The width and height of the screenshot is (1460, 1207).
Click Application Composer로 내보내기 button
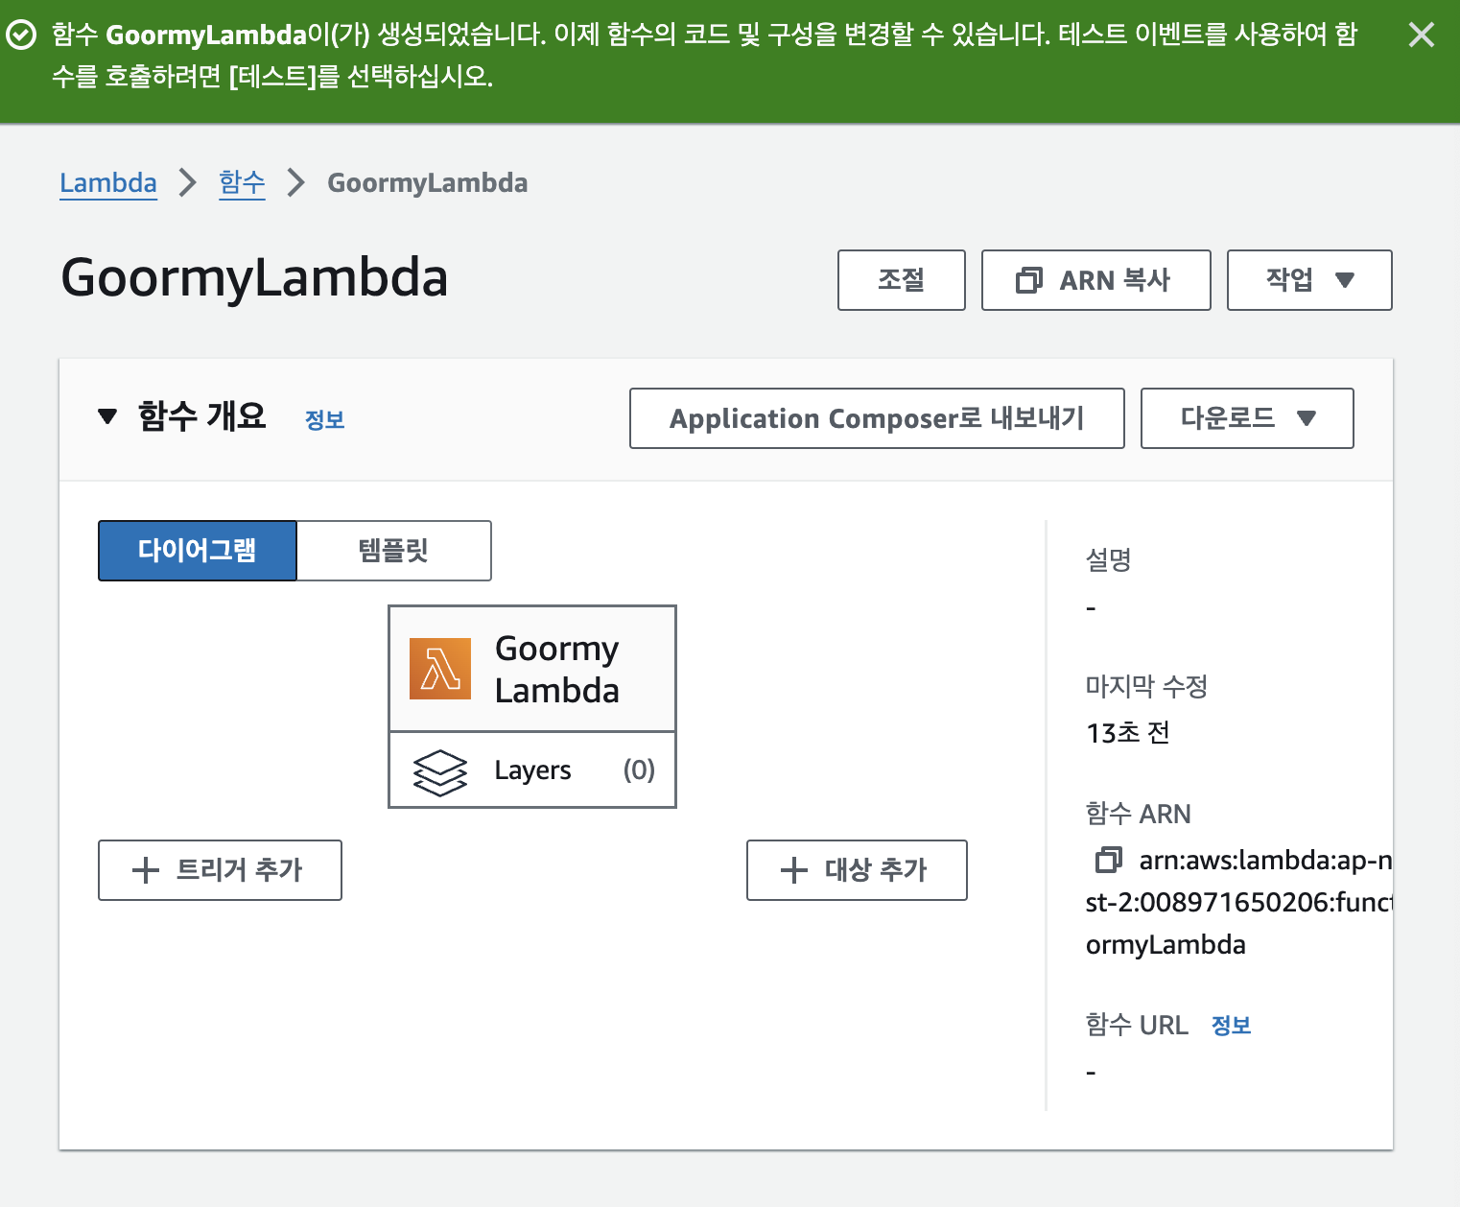tap(877, 418)
